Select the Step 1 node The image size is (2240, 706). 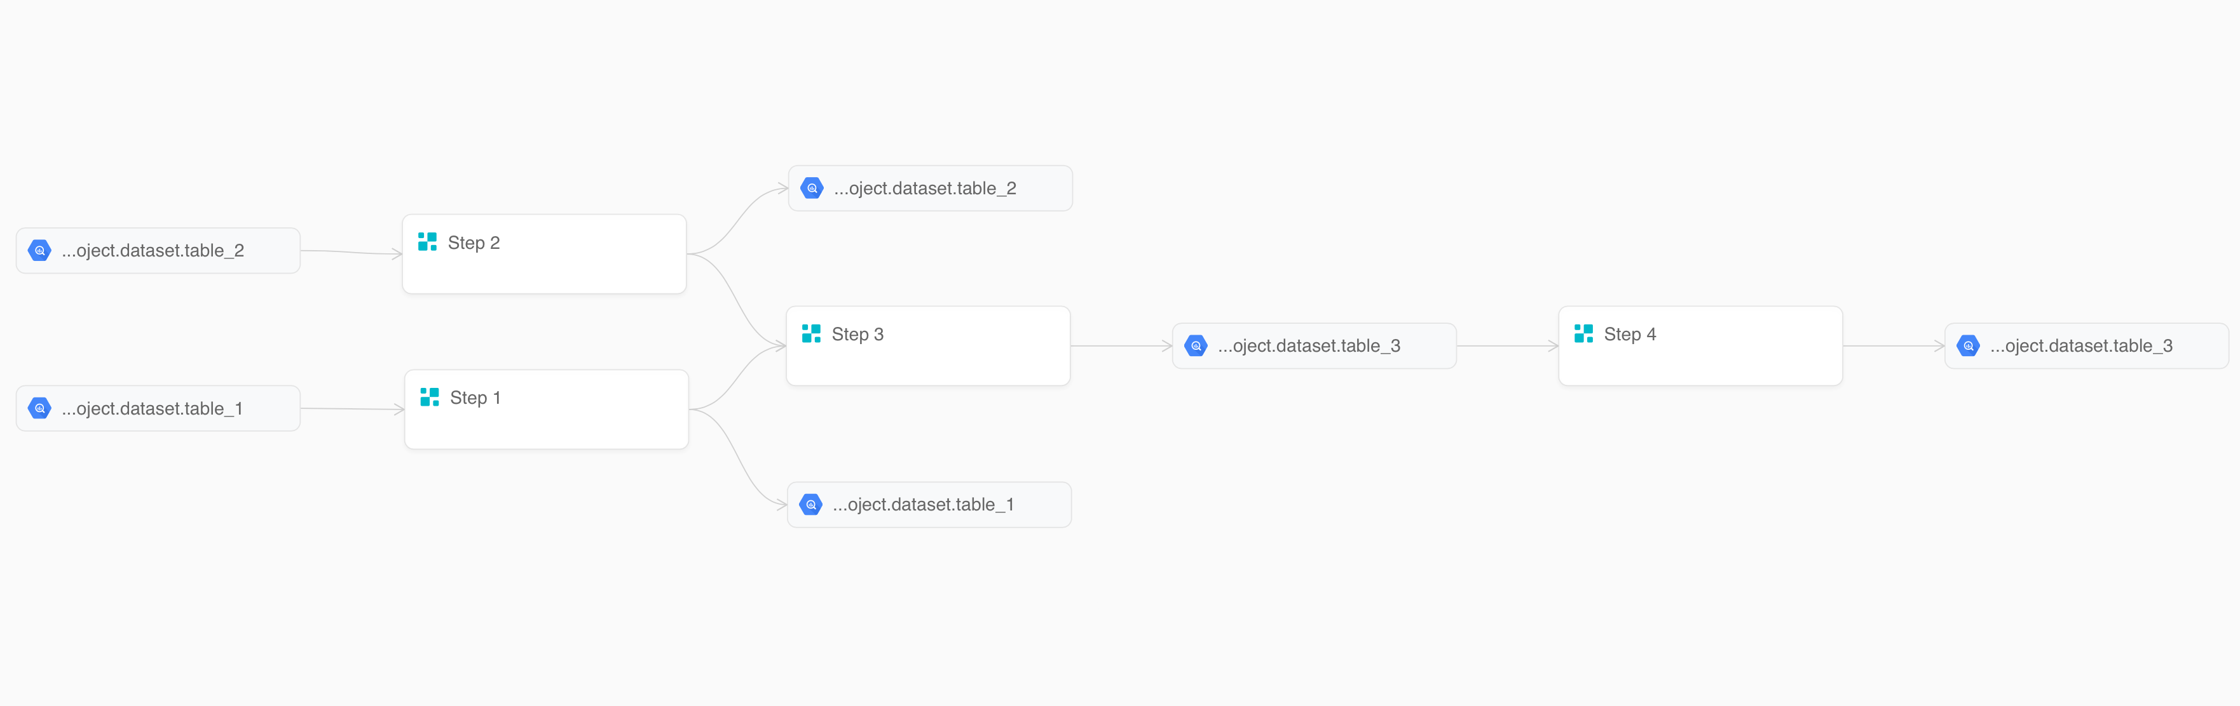tap(547, 409)
